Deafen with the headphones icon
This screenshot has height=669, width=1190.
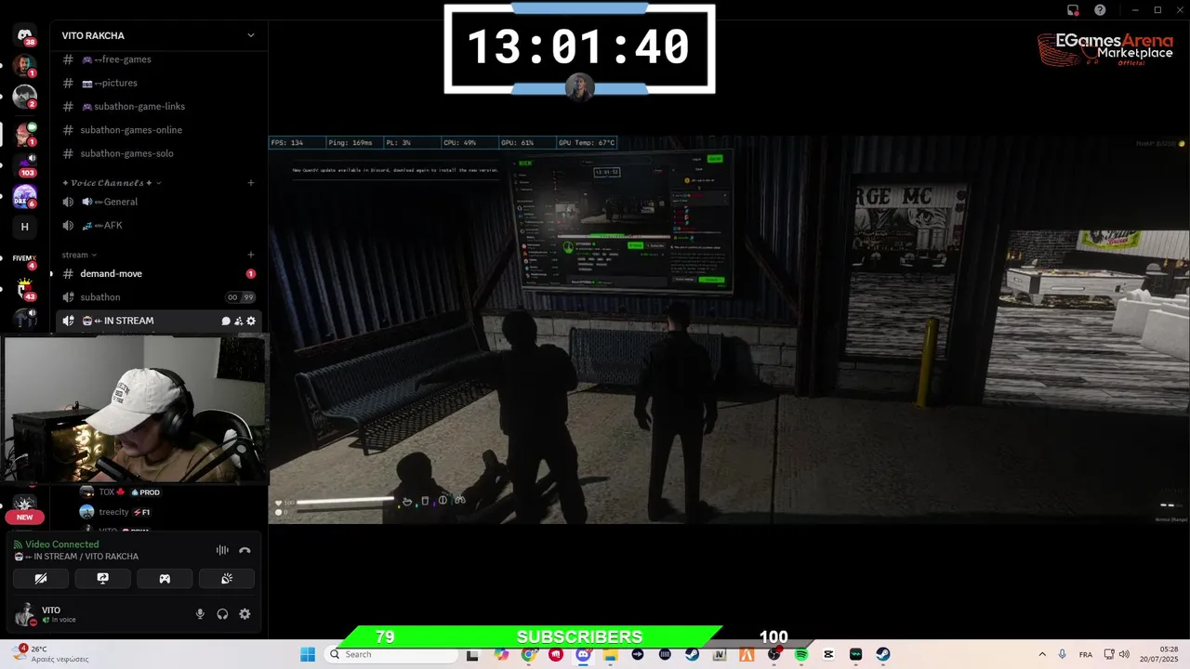tap(222, 614)
